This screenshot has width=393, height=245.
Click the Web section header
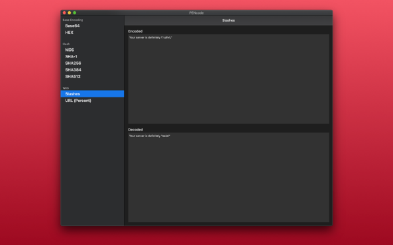click(65, 88)
